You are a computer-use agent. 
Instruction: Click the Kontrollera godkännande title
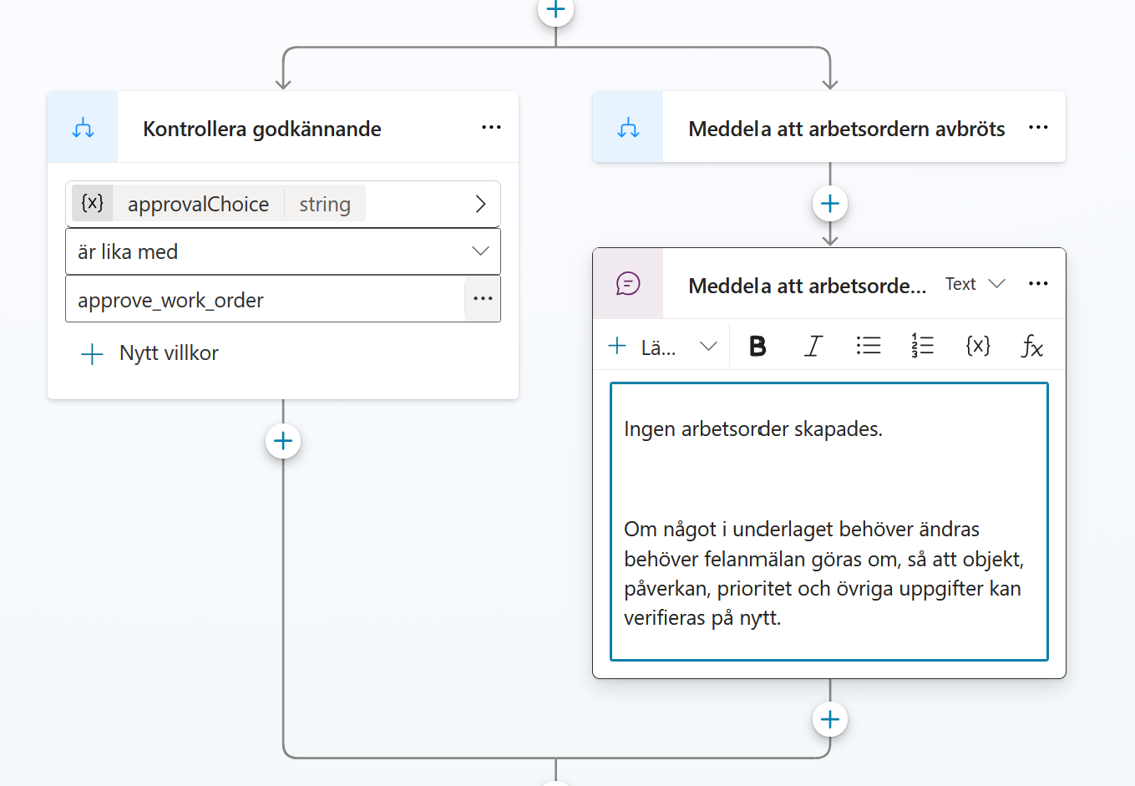(262, 129)
